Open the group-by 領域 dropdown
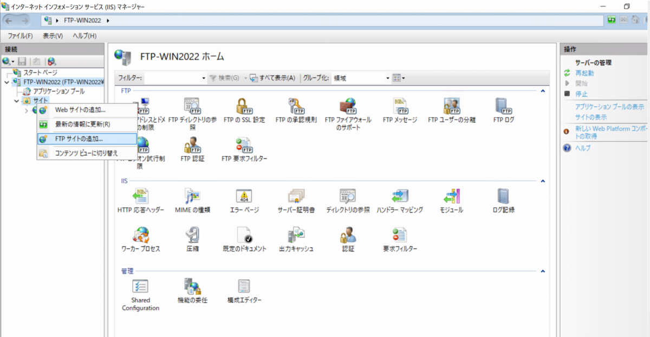 pos(388,78)
